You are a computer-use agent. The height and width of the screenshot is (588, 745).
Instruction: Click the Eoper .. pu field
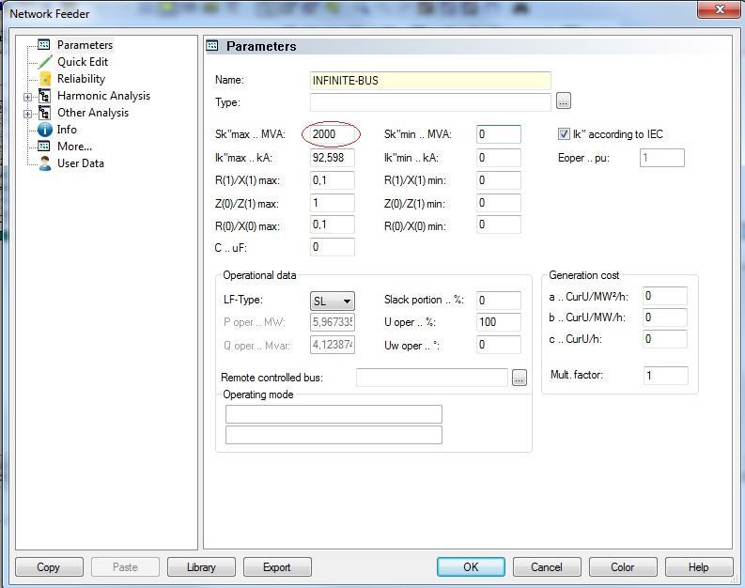click(662, 158)
